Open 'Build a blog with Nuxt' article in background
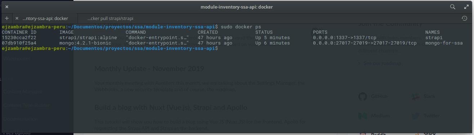 click(171, 107)
